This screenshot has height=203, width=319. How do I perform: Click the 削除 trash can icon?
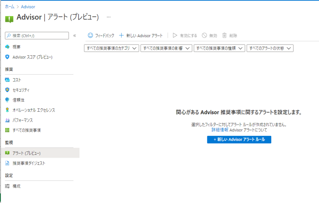(224, 35)
